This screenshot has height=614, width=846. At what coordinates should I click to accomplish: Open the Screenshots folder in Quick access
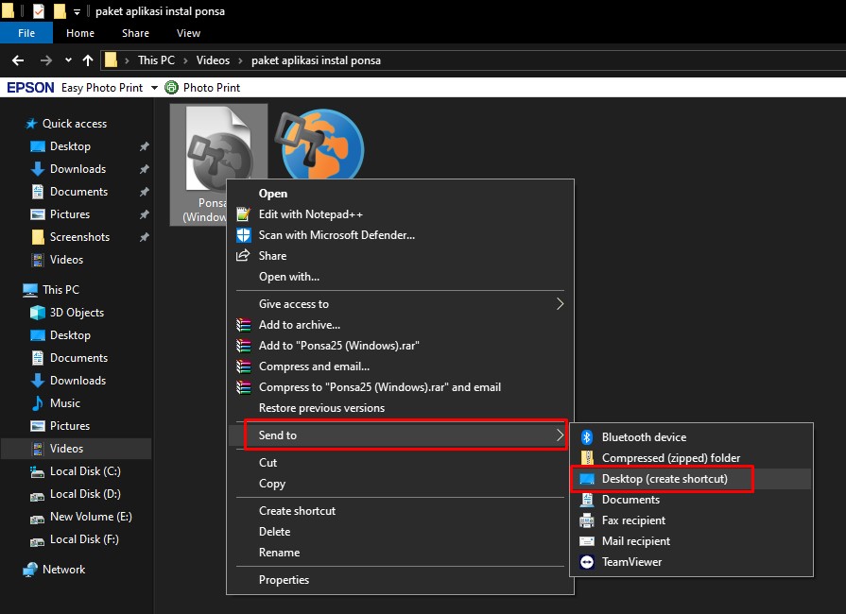pyautogui.click(x=79, y=237)
